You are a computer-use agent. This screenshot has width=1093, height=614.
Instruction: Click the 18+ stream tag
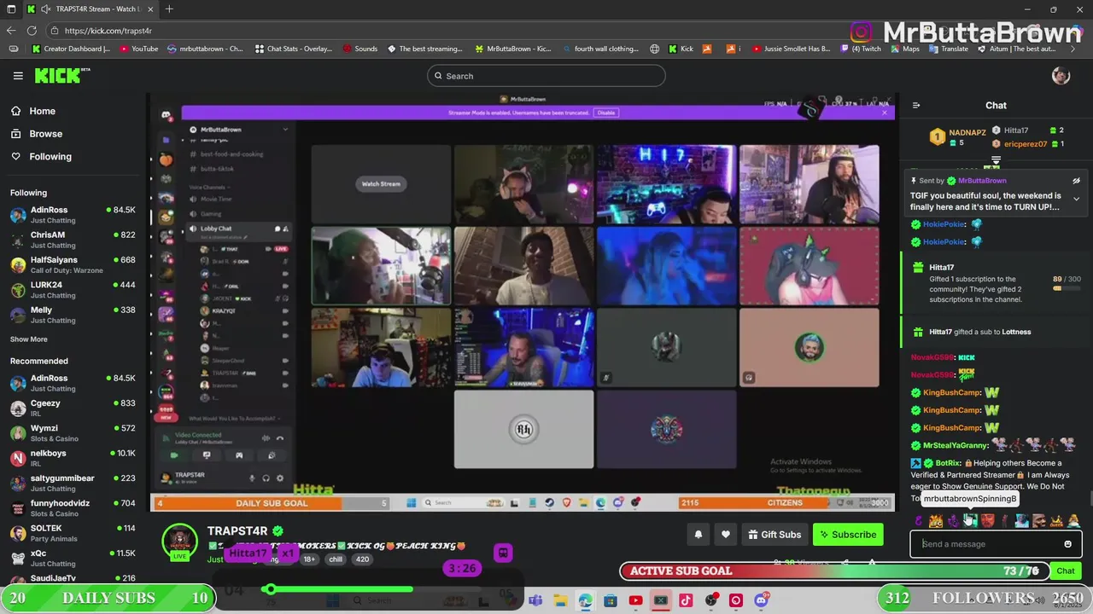[309, 559]
